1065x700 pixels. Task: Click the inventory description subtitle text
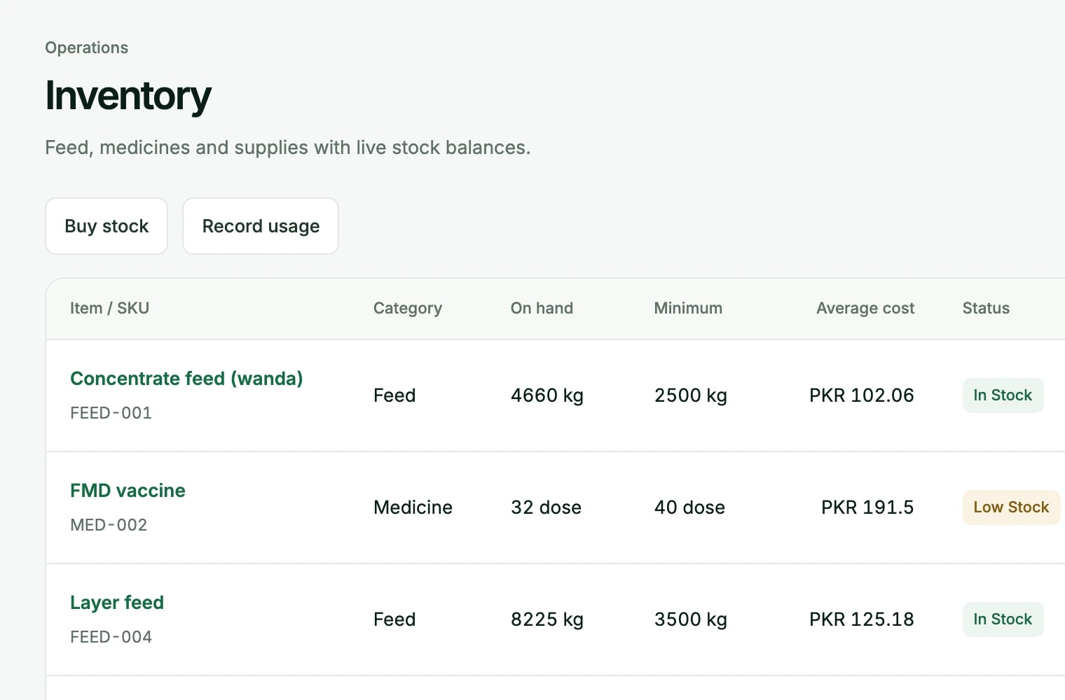pyautogui.click(x=288, y=148)
